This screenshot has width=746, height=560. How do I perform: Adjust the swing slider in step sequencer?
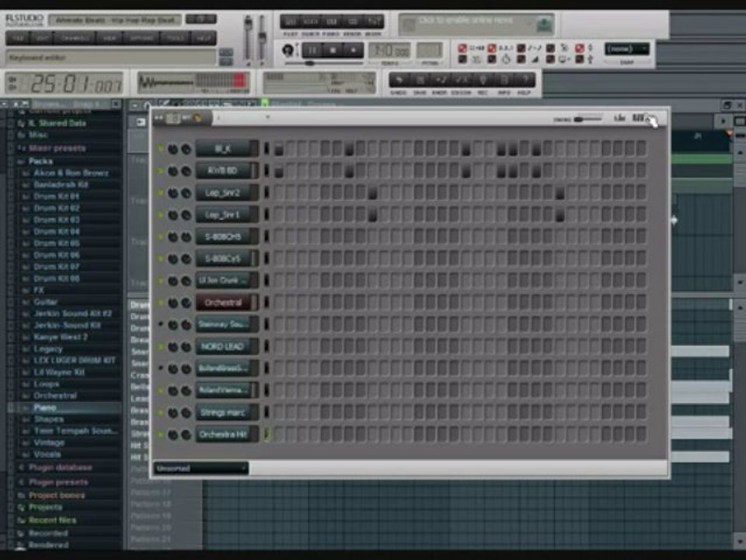point(587,118)
